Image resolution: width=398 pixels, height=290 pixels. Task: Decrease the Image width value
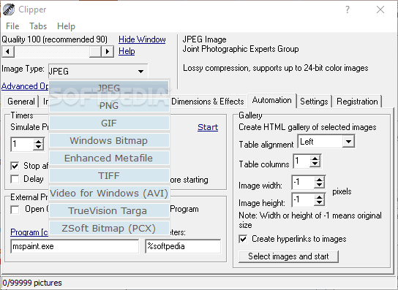point(319,185)
